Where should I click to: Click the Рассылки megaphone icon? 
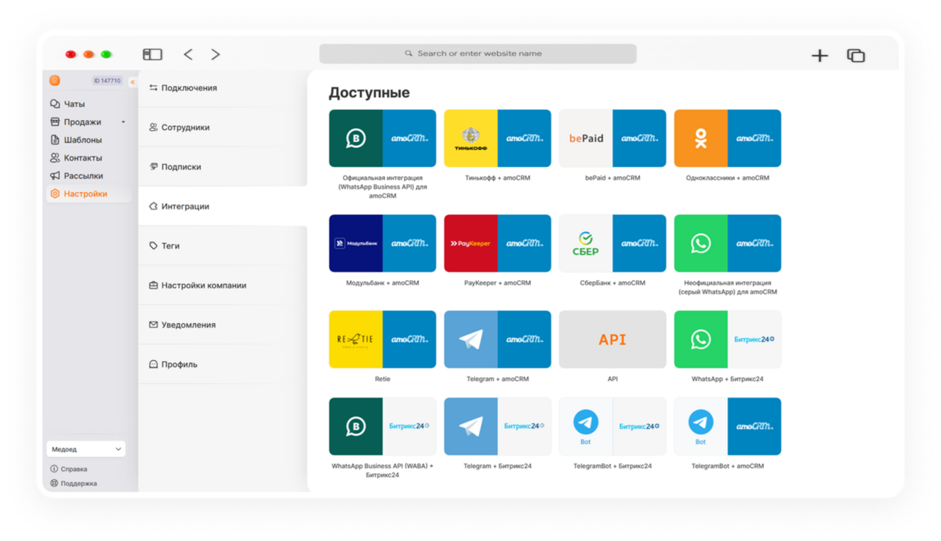[55, 176]
